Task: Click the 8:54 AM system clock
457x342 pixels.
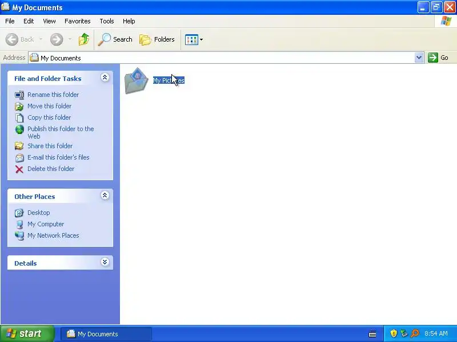Action: coord(436,333)
